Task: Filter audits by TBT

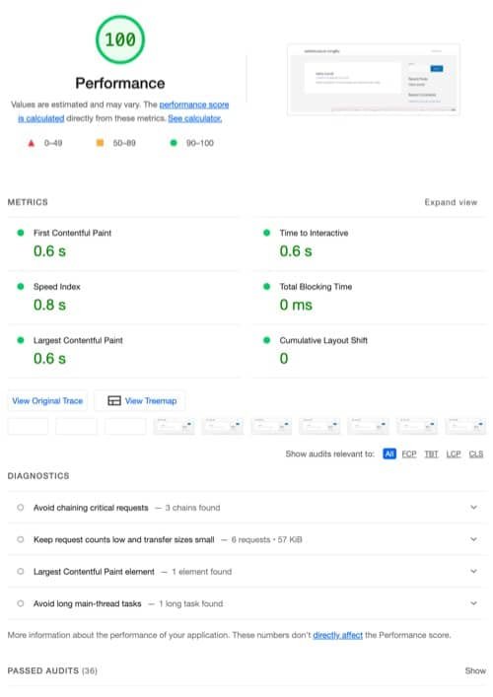Action: [431, 453]
